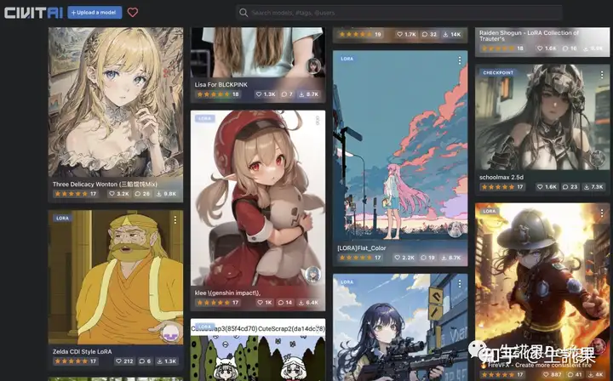
Task: Open sniper girl card three-dot menu
Action: point(460,284)
